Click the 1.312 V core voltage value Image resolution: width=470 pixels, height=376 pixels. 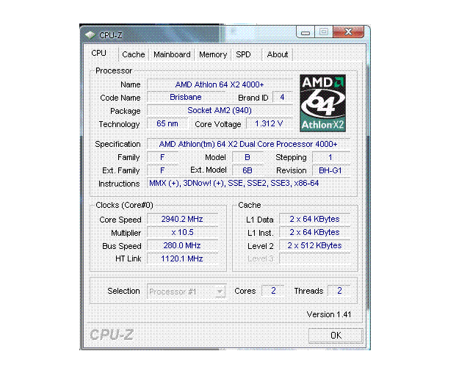269,123
